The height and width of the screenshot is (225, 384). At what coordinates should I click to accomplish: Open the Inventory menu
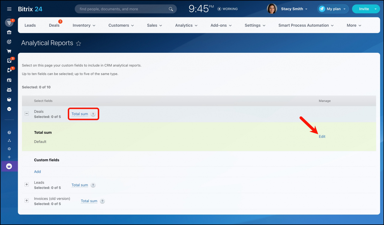84,25
